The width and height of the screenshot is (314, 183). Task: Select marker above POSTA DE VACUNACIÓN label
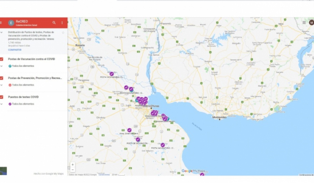pyautogui.click(x=138, y=139)
